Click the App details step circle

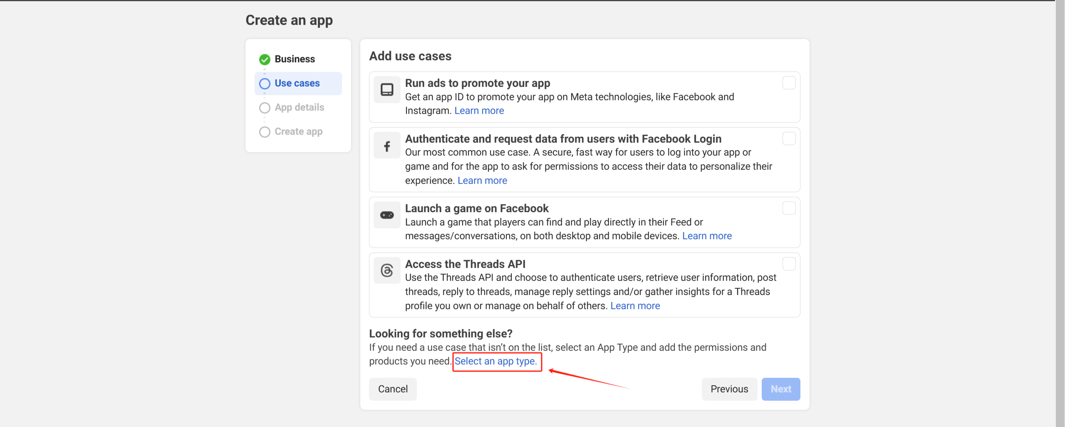point(265,108)
